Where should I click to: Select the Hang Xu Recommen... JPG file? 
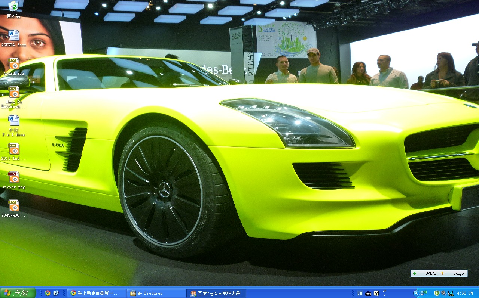pos(14,97)
